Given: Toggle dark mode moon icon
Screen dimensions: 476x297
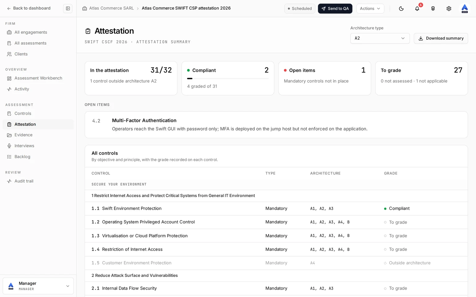Looking at the screenshot, I should click(401, 9).
